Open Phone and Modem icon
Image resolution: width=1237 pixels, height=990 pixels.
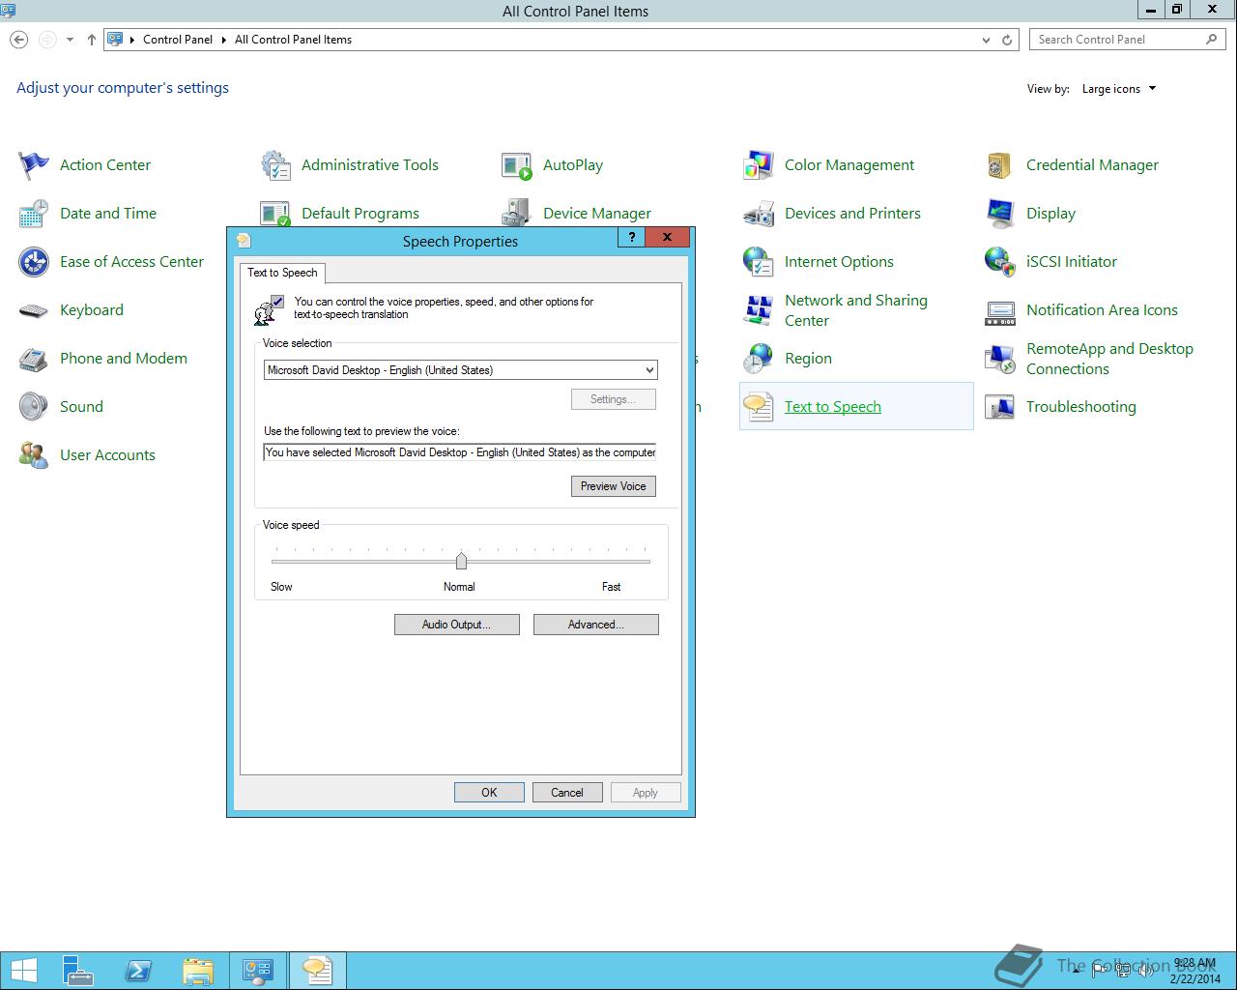[34, 359]
